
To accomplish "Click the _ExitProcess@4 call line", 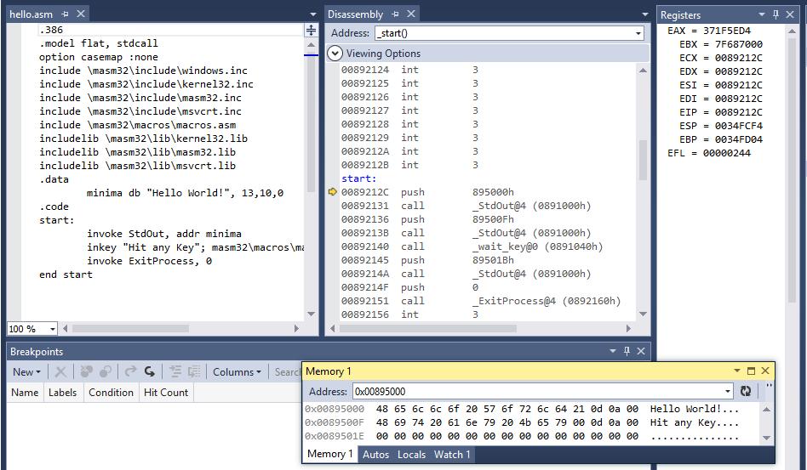I will coord(481,301).
